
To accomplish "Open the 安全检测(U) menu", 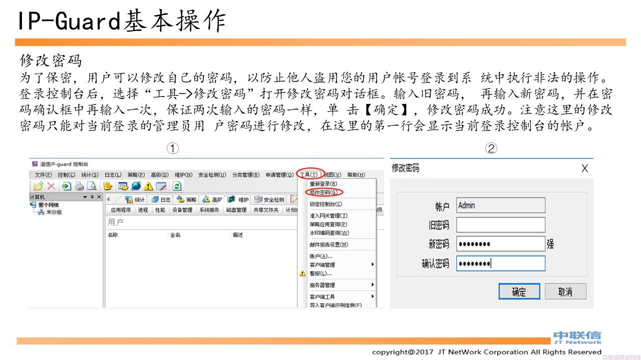I will (212, 174).
